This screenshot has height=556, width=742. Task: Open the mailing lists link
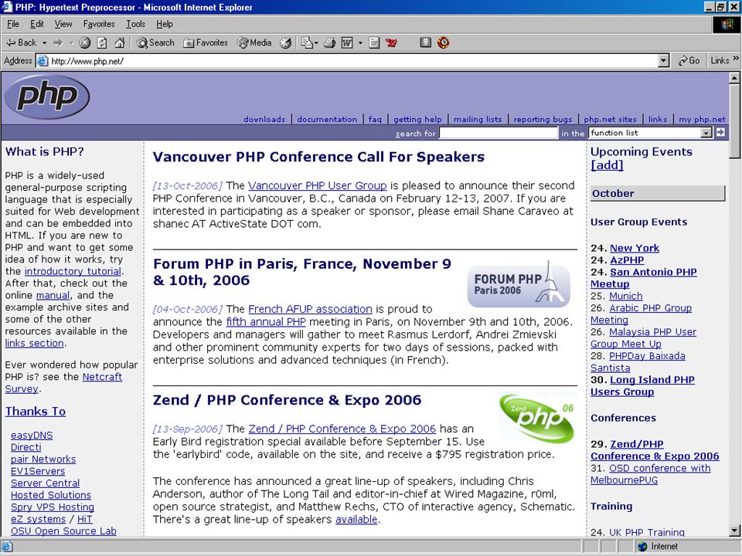[x=478, y=119]
